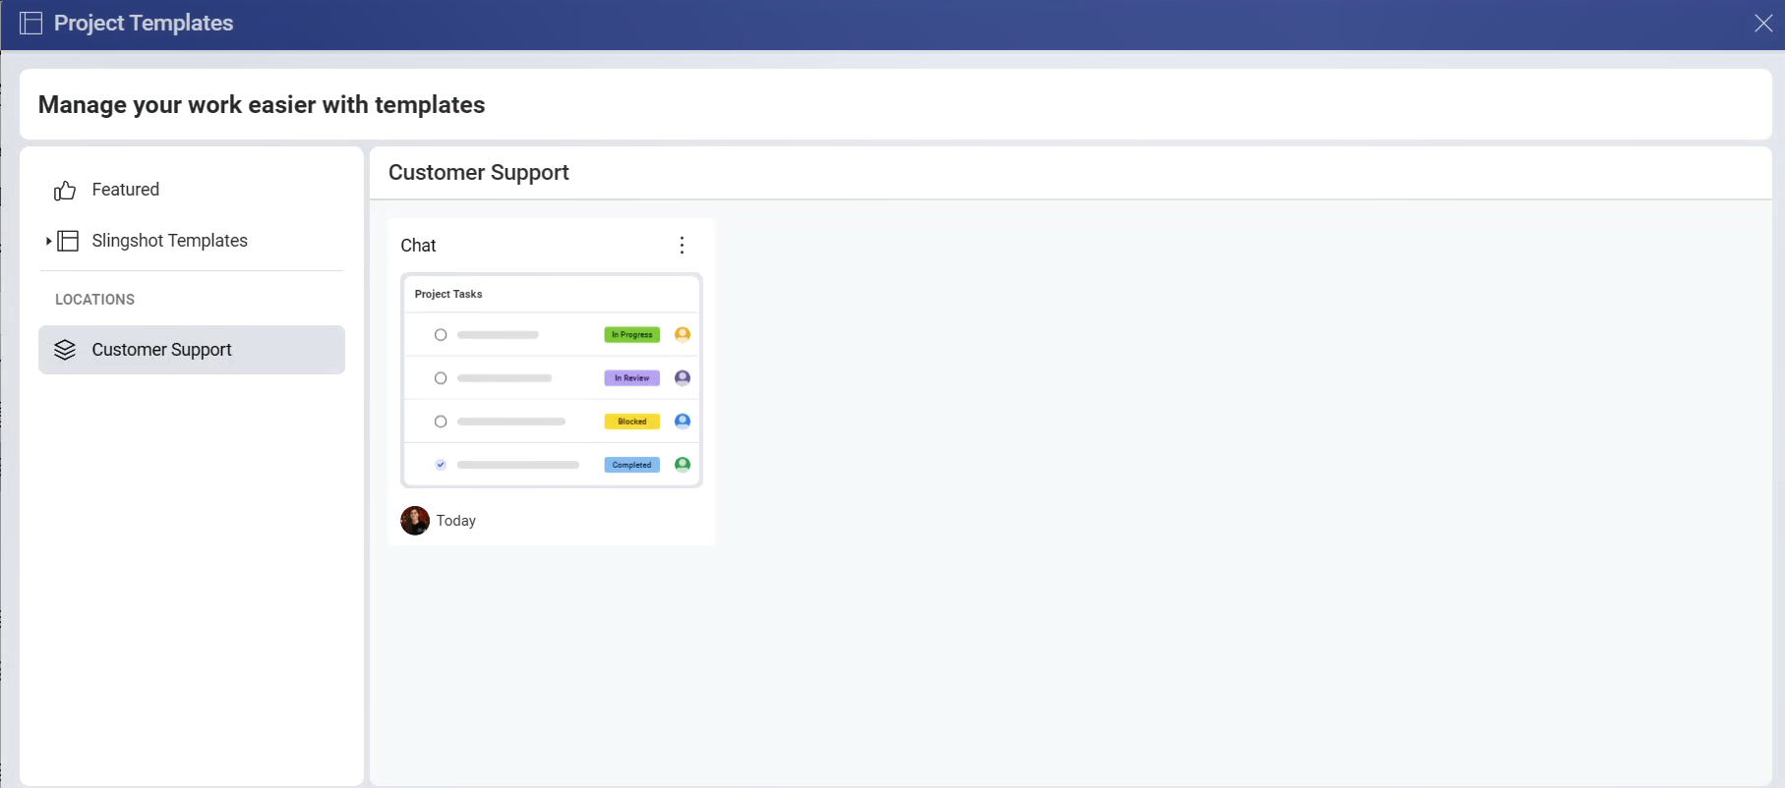Select Customer Support location
This screenshot has height=788, width=1785.
(x=192, y=350)
